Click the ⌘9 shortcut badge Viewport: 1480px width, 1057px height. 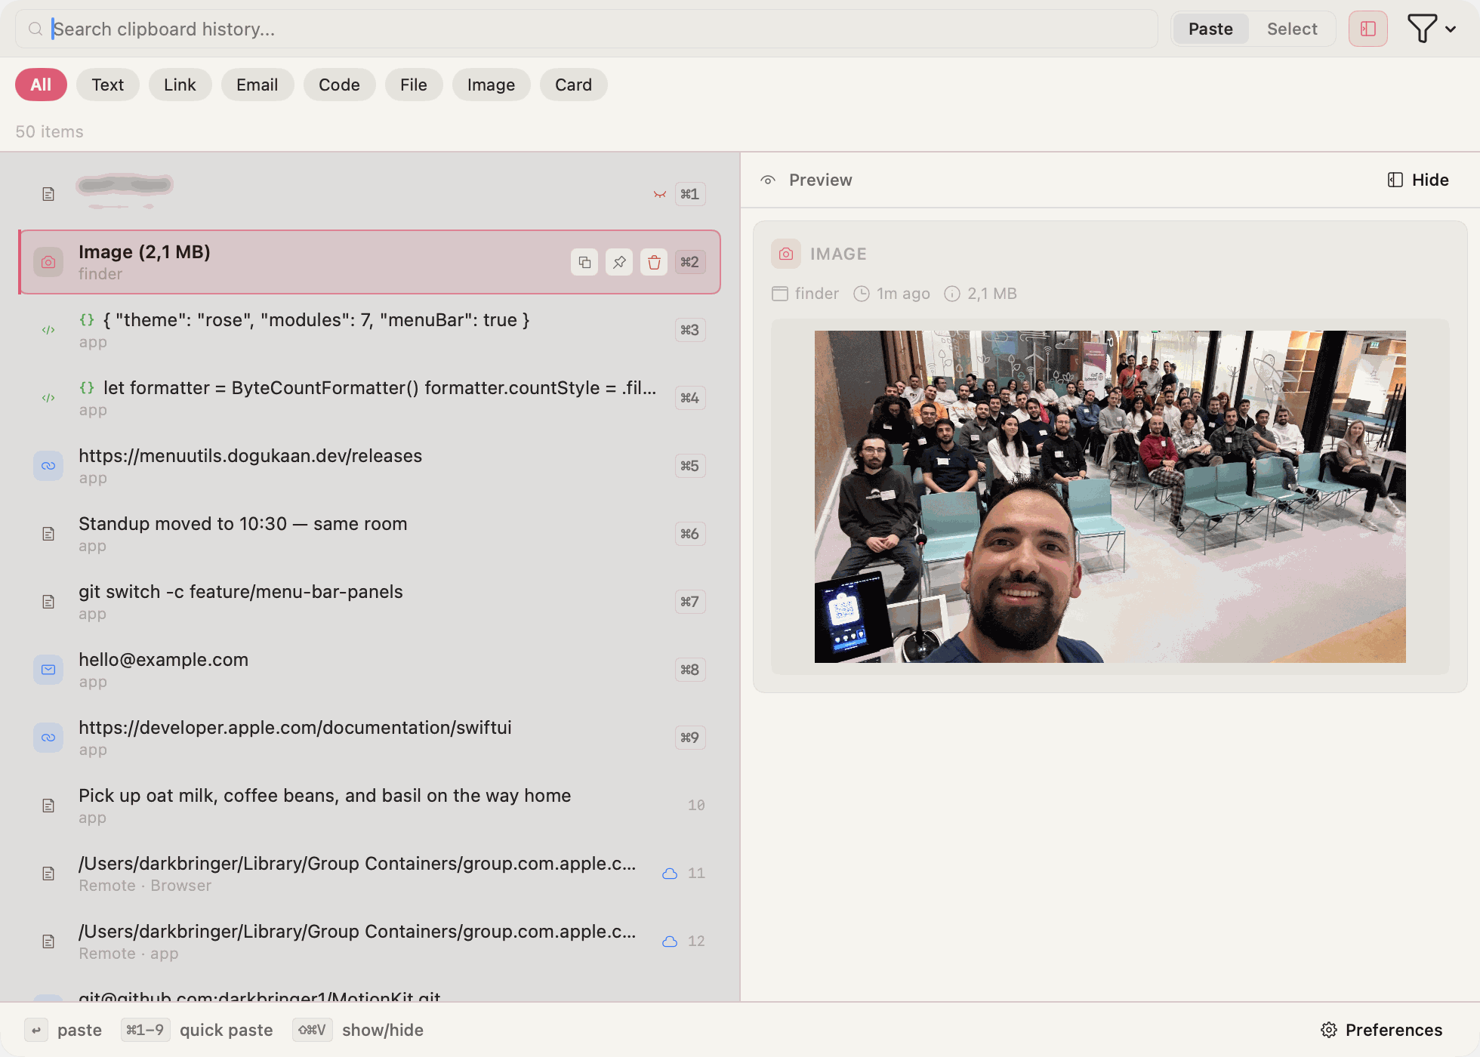click(690, 738)
